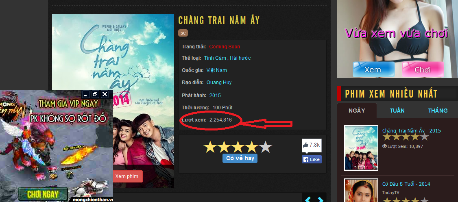Select the NGÀY tab

coord(357,111)
